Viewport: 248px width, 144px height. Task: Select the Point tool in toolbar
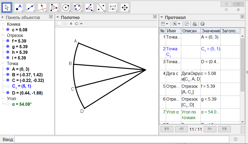point(18,7)
